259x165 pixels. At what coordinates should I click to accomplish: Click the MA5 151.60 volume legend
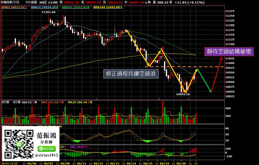point(52,102)
